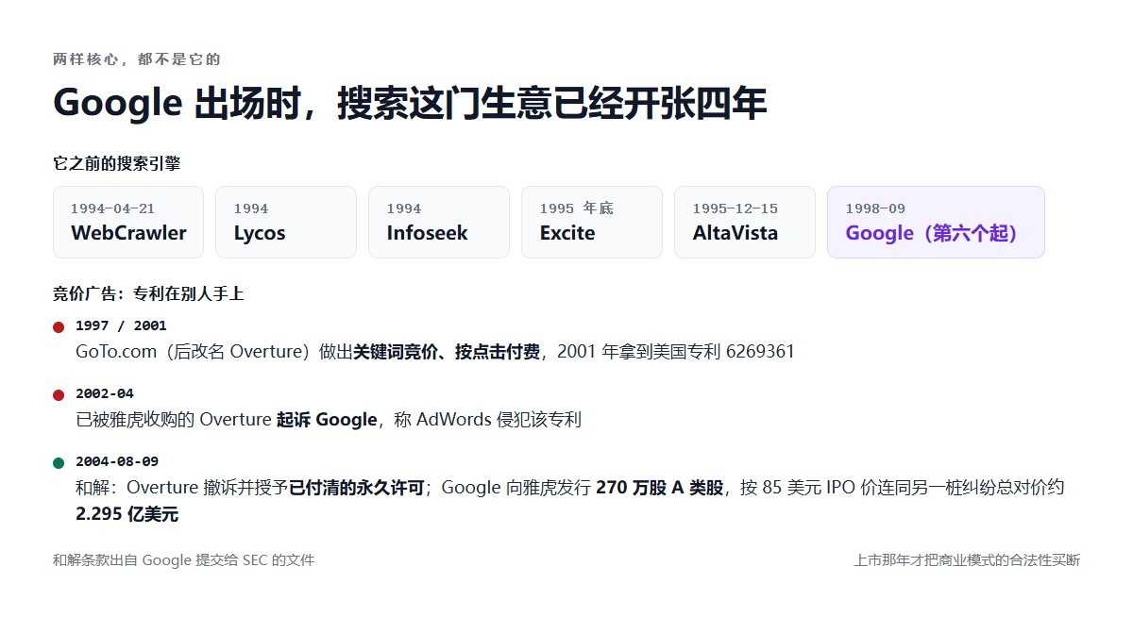Click the bold amount 2.295 亿美元
1133x617 pixels.
127,514
